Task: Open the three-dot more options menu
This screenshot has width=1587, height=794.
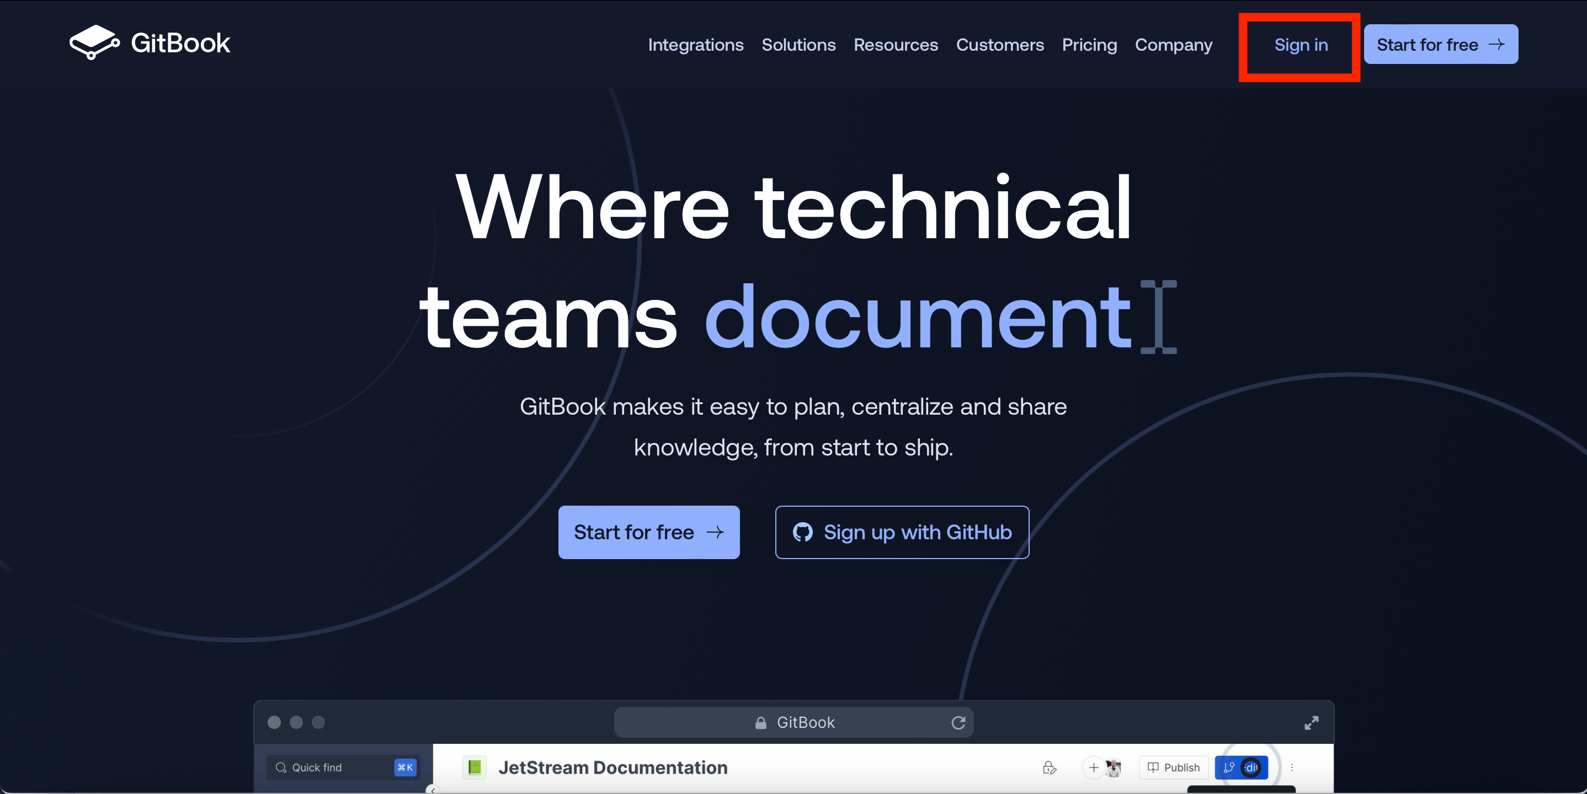Action: pyautogui.click(x=1292, y=768)
